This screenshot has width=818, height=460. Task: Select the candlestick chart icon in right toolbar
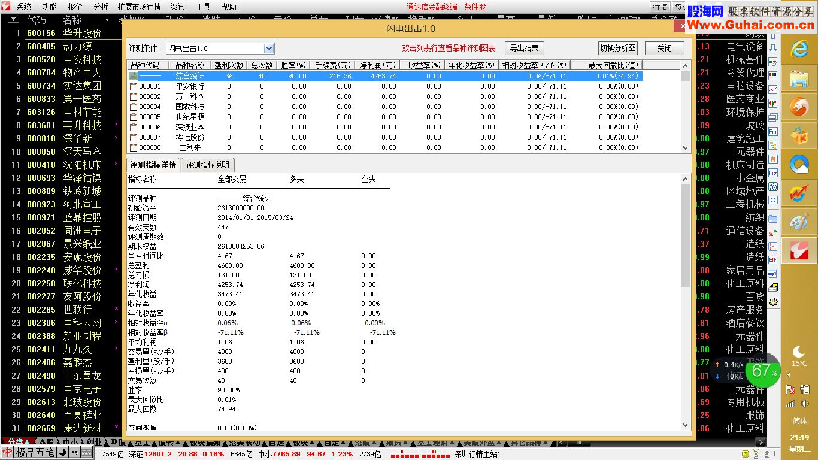point(773,103)
